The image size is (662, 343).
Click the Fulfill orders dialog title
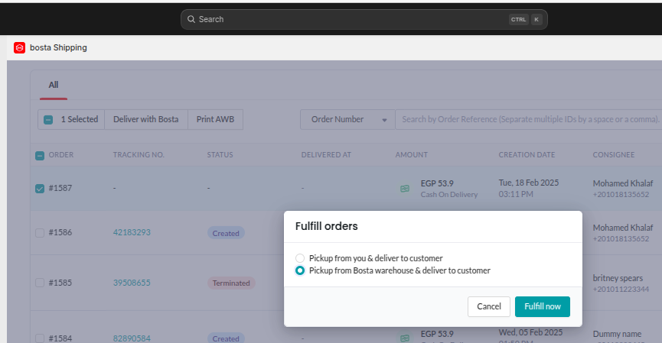(x=326, y=226)
